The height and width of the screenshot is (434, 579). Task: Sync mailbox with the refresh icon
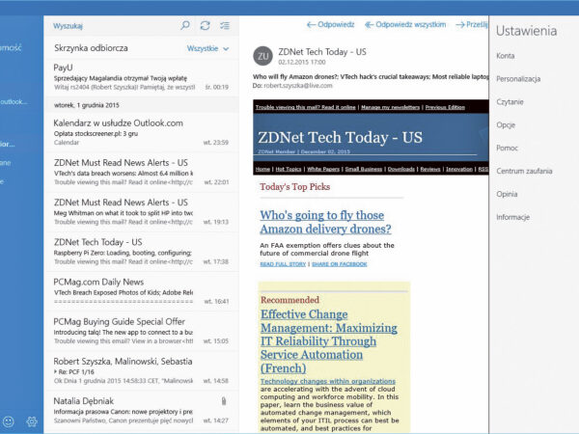205,25
